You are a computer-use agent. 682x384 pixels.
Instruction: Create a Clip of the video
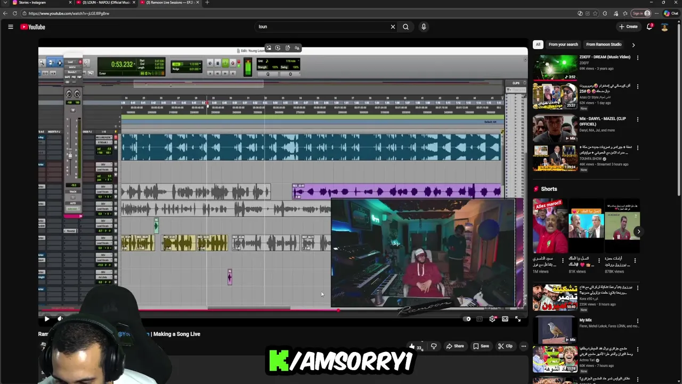pyautogui.click(x=505, y=346)
